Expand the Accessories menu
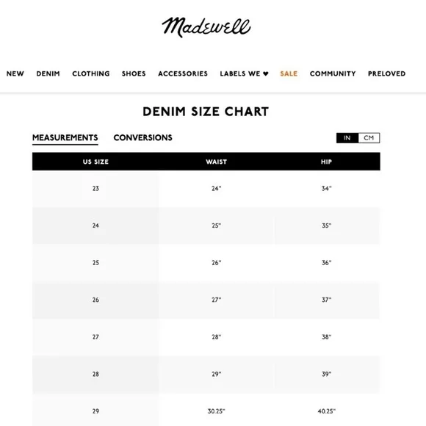Screen dimensions: 426x426 [x=183, y=73]
